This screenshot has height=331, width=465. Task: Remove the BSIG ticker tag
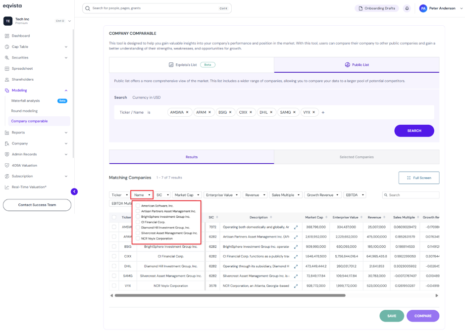(230, 112)
